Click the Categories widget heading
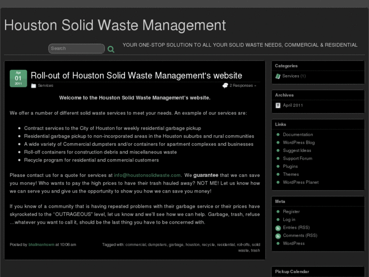The image size is (369, 277). click(286, 66)
